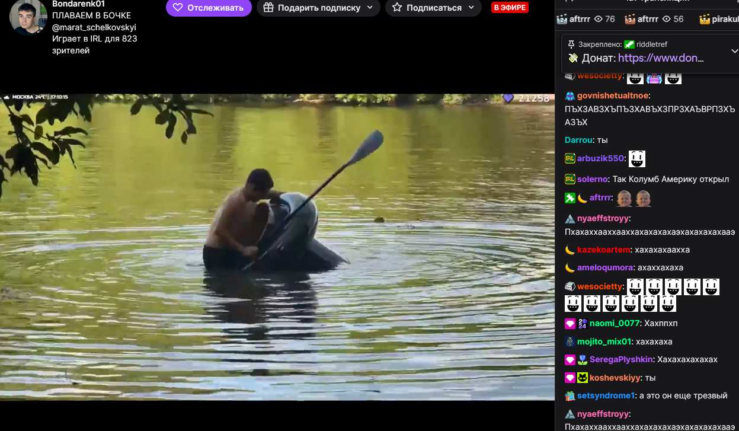Open the Bondarenk01 channel avatar
739x431 pixels.
coord(28,17)
